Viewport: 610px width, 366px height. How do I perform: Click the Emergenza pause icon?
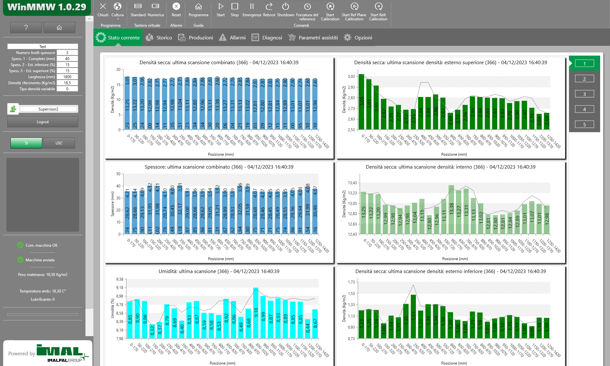click(252, 7)
